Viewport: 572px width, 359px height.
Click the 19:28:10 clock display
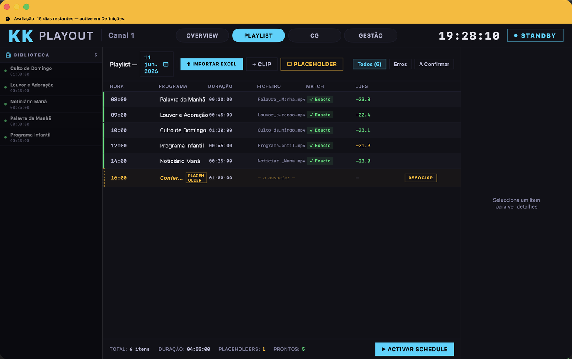tap(469, 36)
